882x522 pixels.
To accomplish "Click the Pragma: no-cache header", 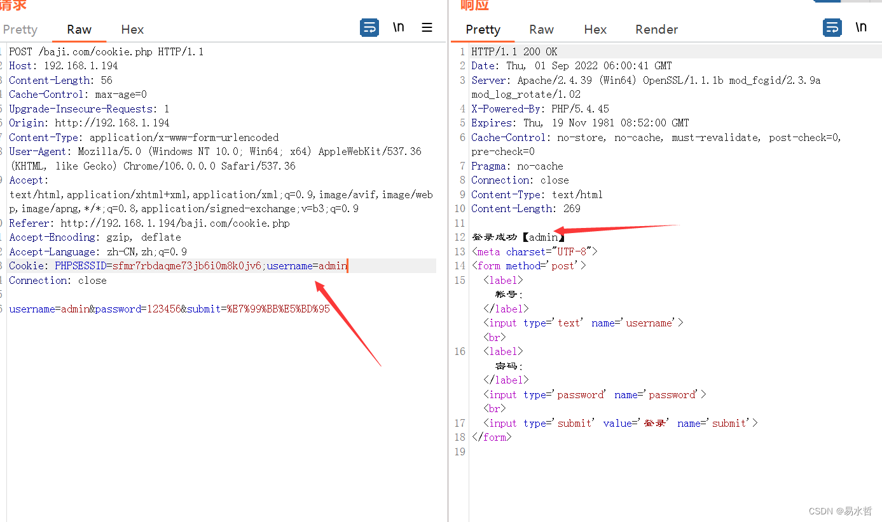I will pyautogui.click(x=517, y=166).
